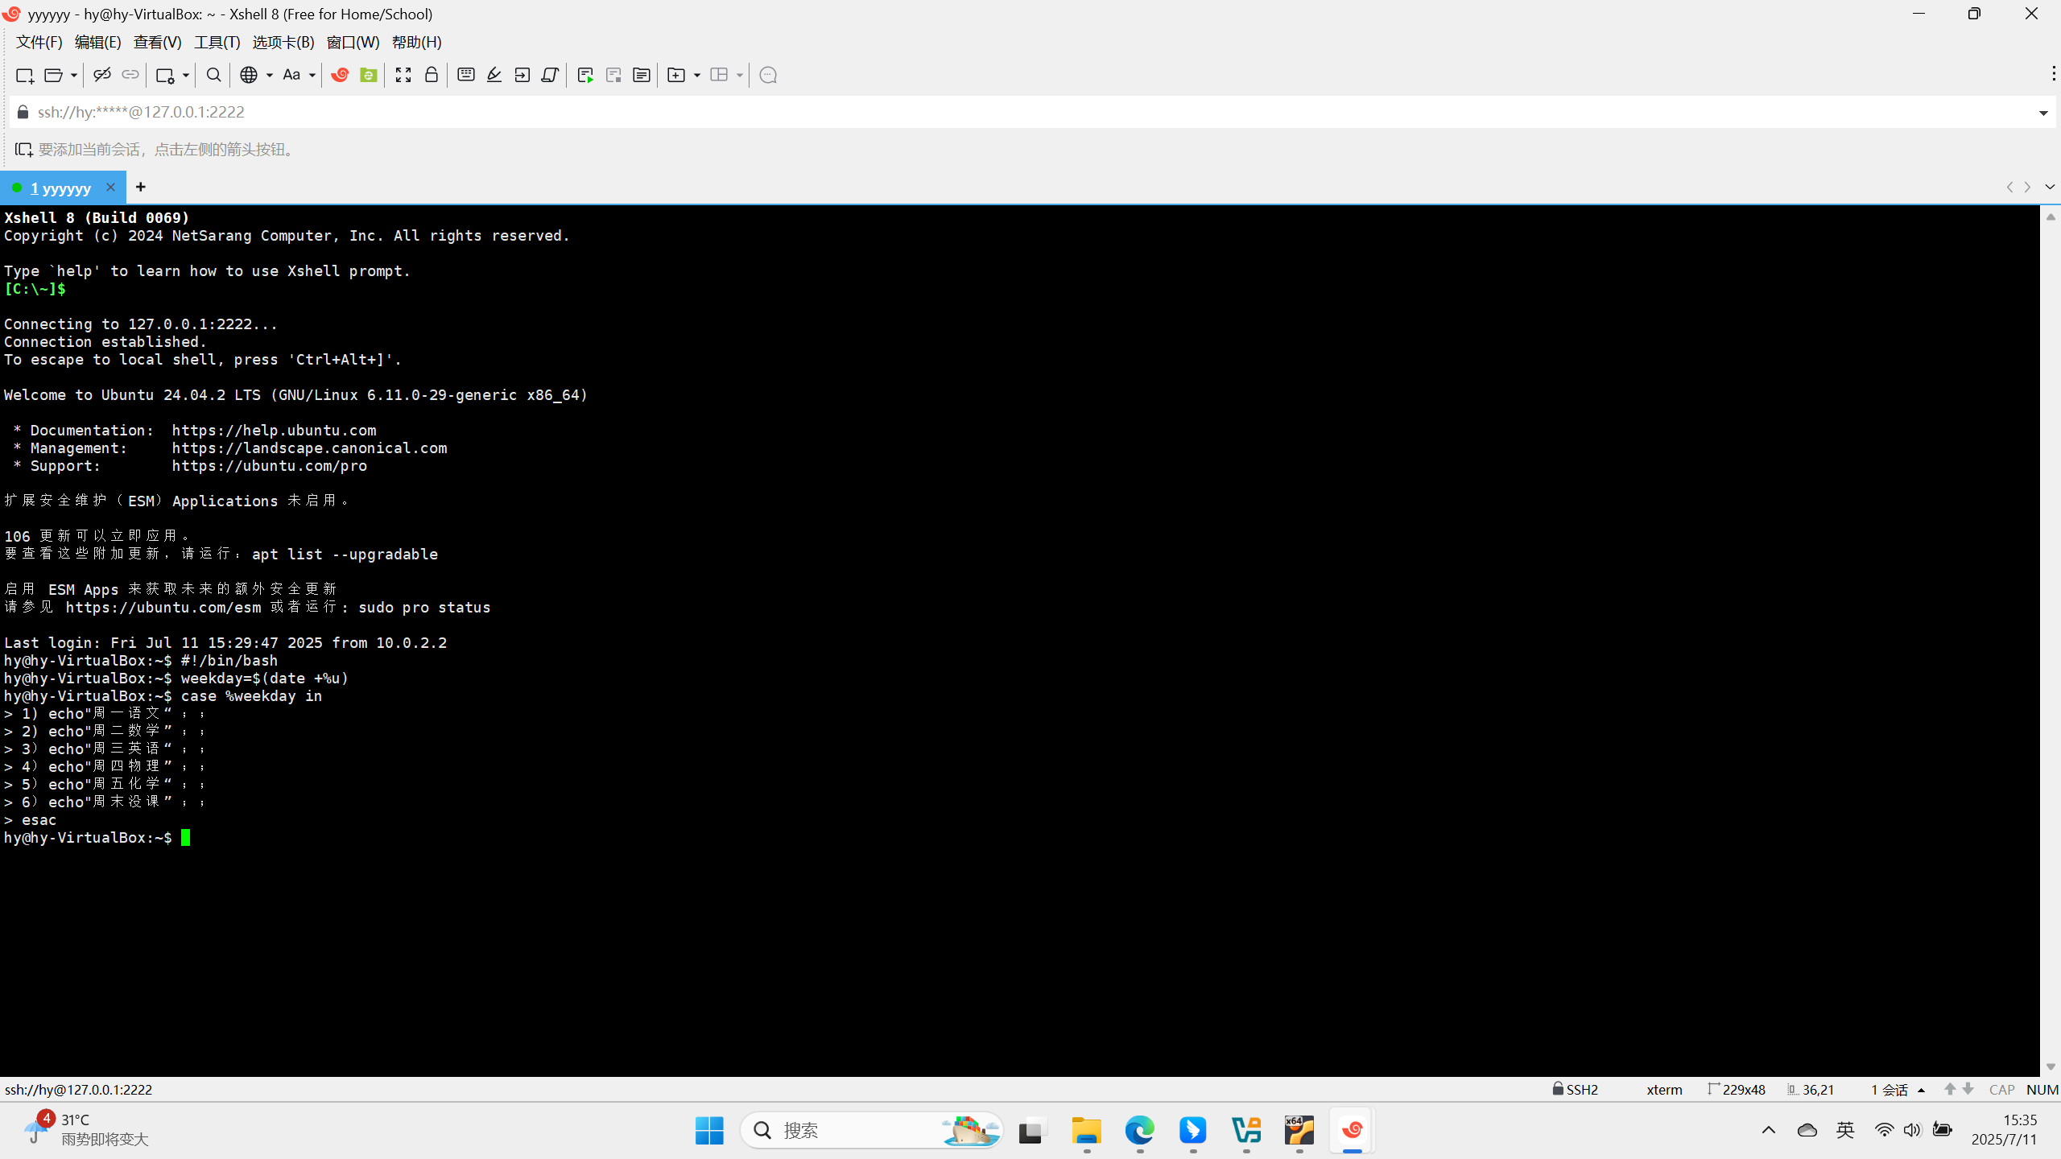This screenshot has height=1159, width=2061.
Task: Click add current session arrow button
Action: [23, 150]
